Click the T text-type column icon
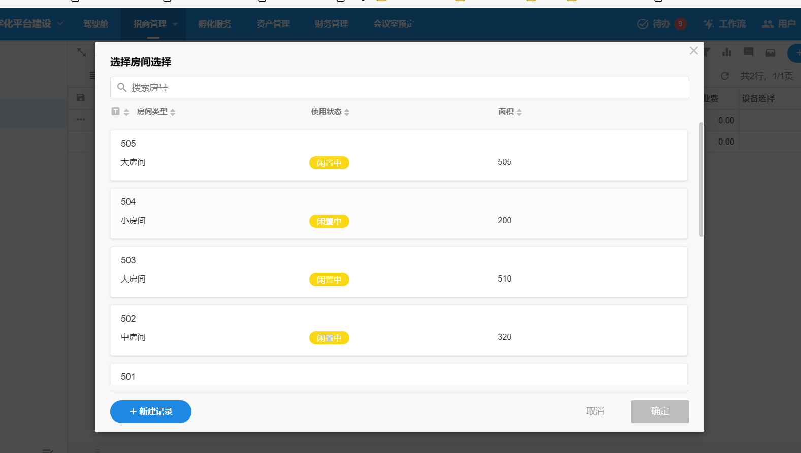 (116, 111)
